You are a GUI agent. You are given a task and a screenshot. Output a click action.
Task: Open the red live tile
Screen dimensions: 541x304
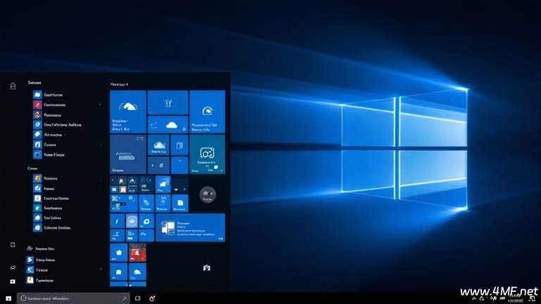click(137, 253)
